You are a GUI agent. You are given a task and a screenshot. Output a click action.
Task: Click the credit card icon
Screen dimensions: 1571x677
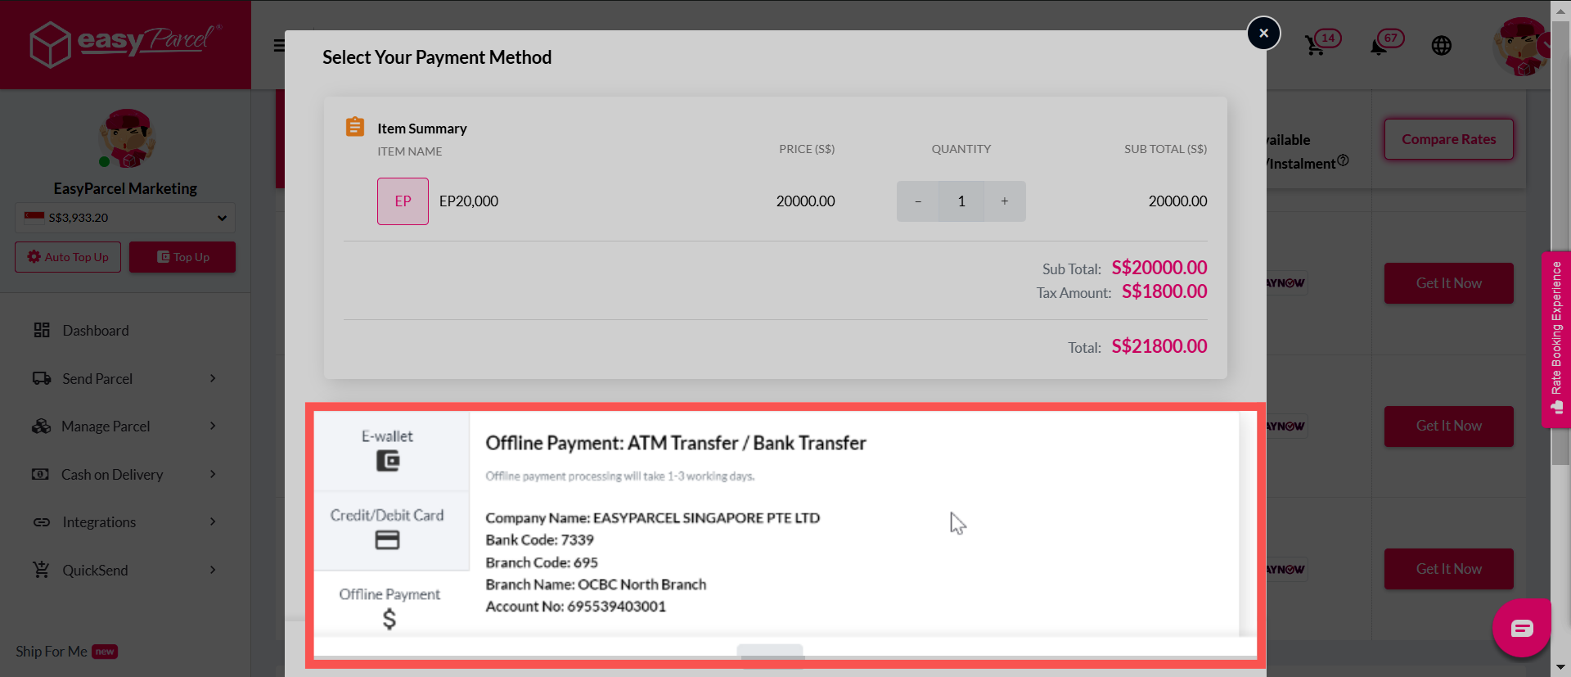(x=387, y=540)
